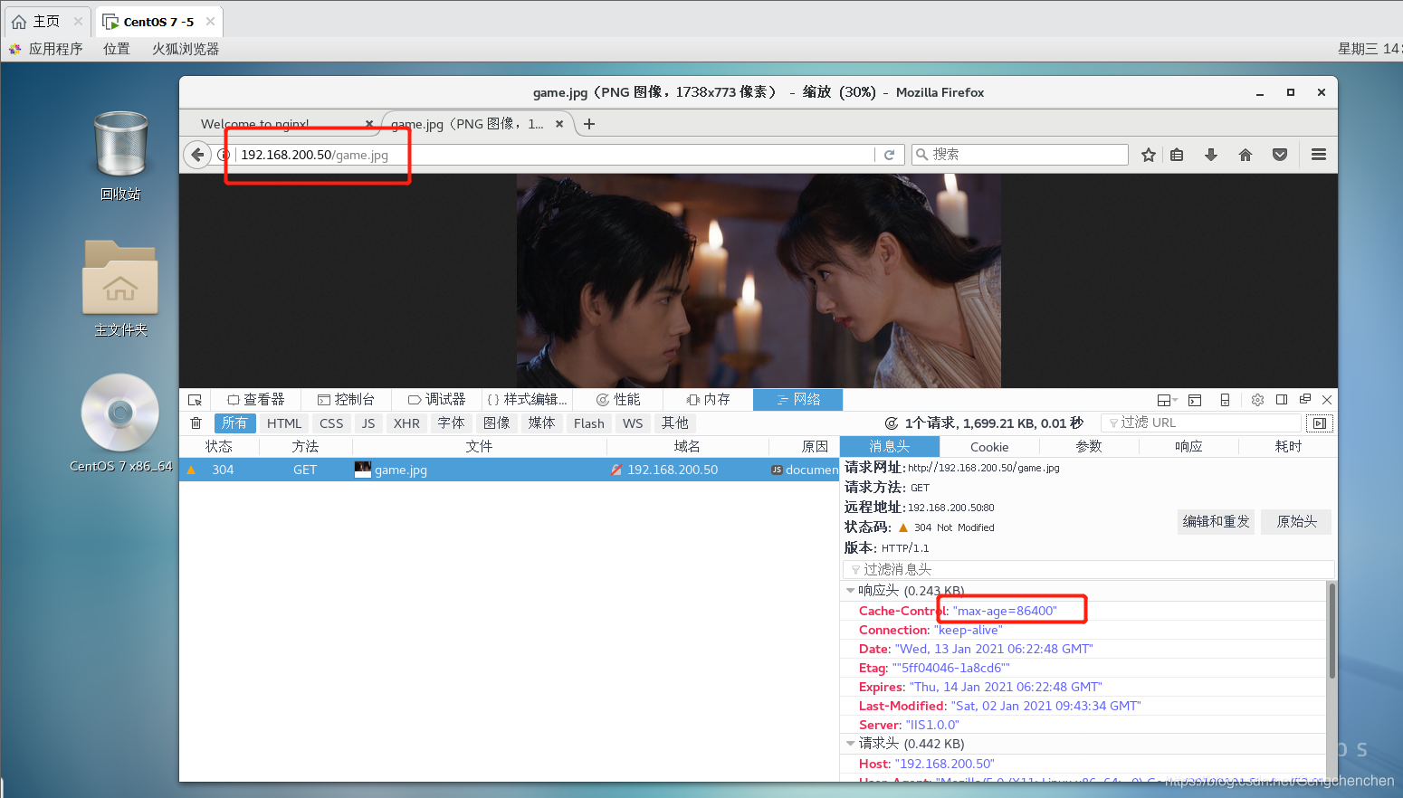This screenshot has height=798, width=1403.
Task: Open the Debugger (调试器) tab
Action: [x=436, y=400]
